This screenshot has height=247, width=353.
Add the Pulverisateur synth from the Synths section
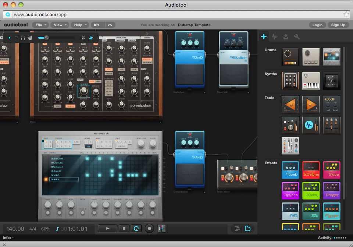pyautogui.click(x=290, y=81)
